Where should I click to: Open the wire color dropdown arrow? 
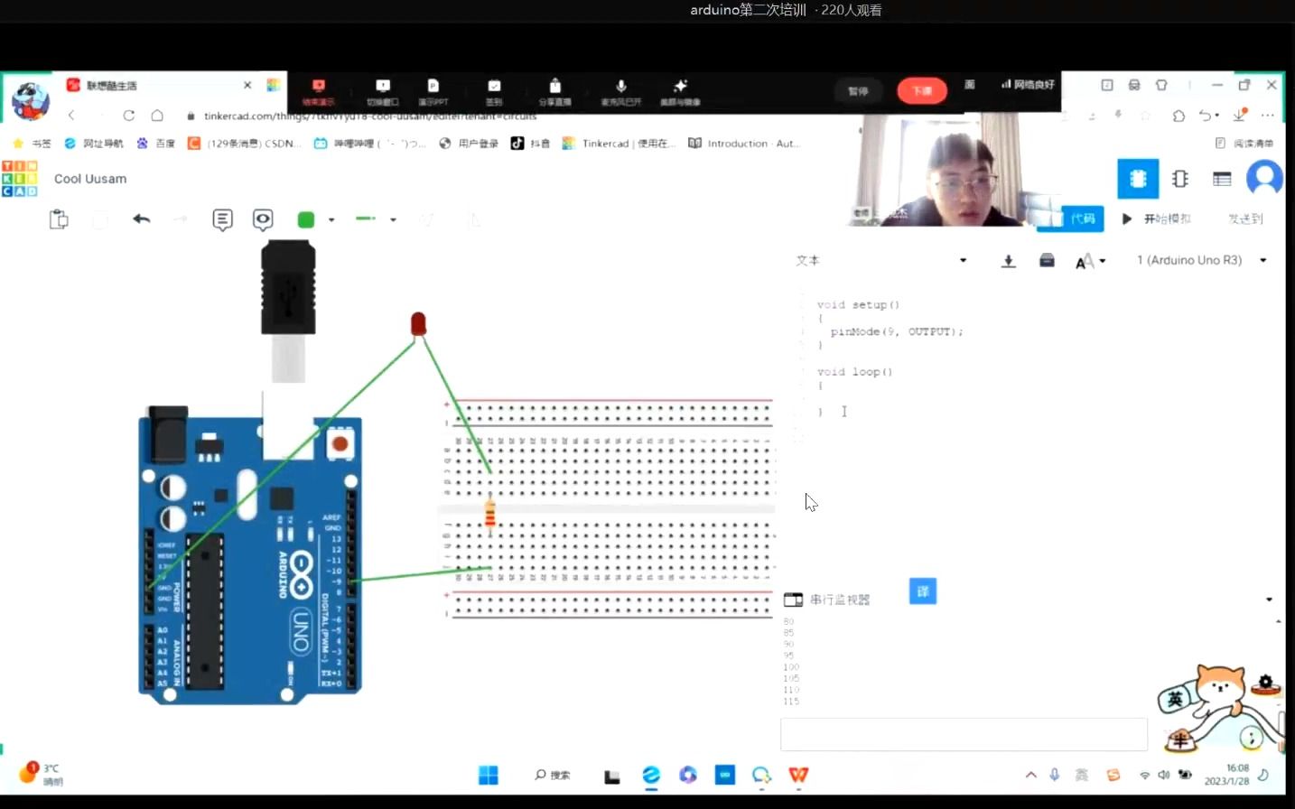330,219
